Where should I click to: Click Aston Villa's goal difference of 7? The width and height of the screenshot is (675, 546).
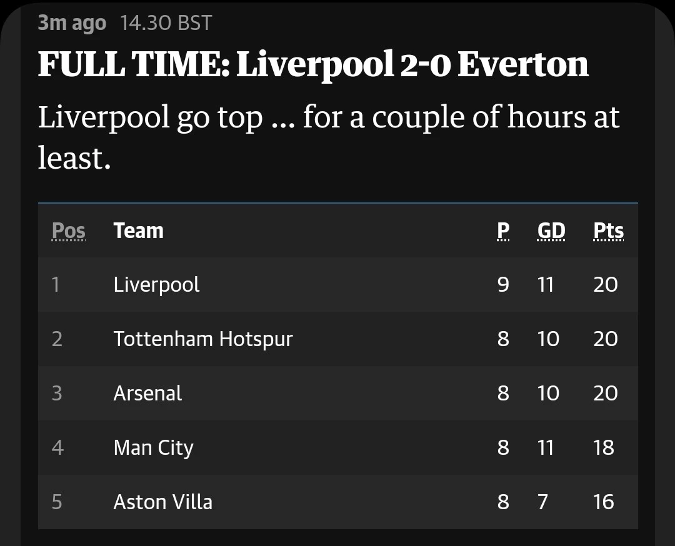tap(542, 502)
